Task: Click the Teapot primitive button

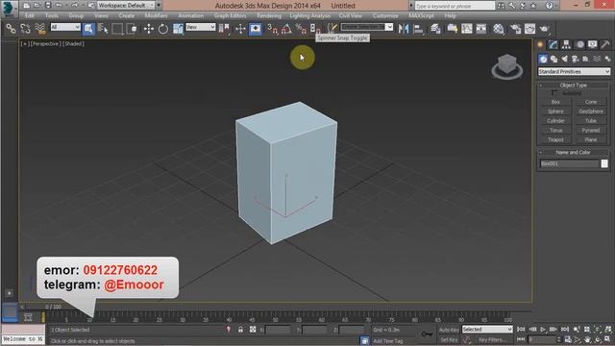Action: pyautogui.click(x=555, y=139)
